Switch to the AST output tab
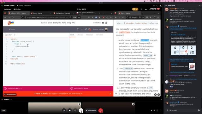This screenshot has height=114, width=202. pyautogui.click(x=100, y=35)
